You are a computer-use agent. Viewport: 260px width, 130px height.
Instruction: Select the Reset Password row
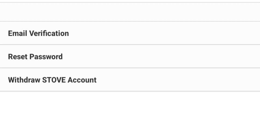point(130,56)
